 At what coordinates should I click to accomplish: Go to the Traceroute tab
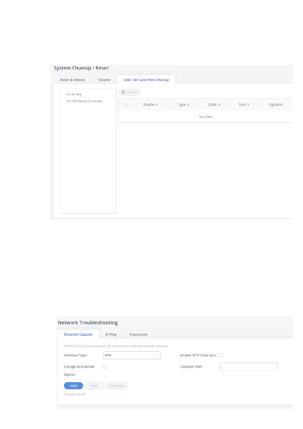(x=138, y=334)
